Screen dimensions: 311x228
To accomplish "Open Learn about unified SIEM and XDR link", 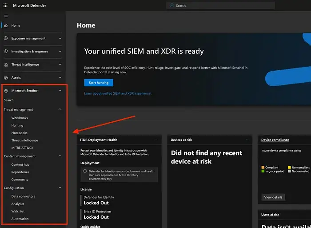I will (x=118, y=93).
